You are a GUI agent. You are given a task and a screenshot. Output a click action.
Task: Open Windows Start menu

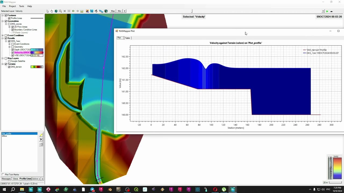tap(4, 190)
